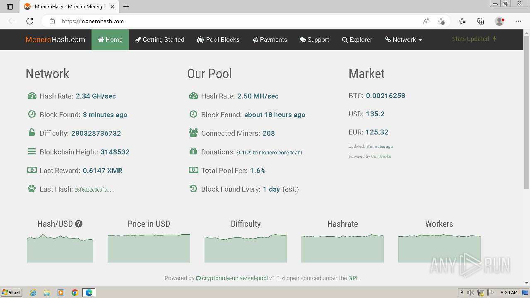Click the Difficulty unlock padlock icon
530x298 pixels.
click(x=32, y=133)
